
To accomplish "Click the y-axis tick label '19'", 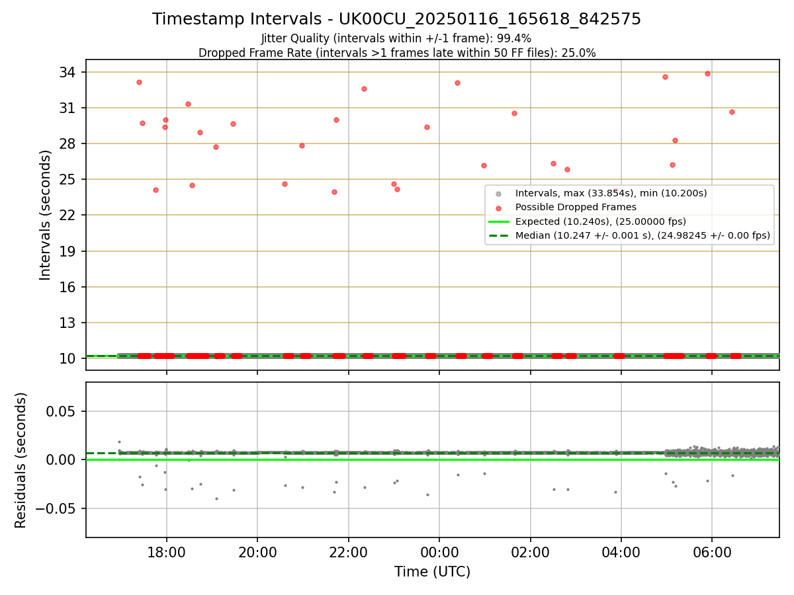I will click(67, 251).
